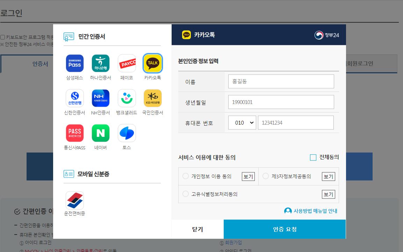The height and width of the screenshot is (252, 403).
Task: Choose the KB Kookmin certificate icon
Action: pos(153,98)
